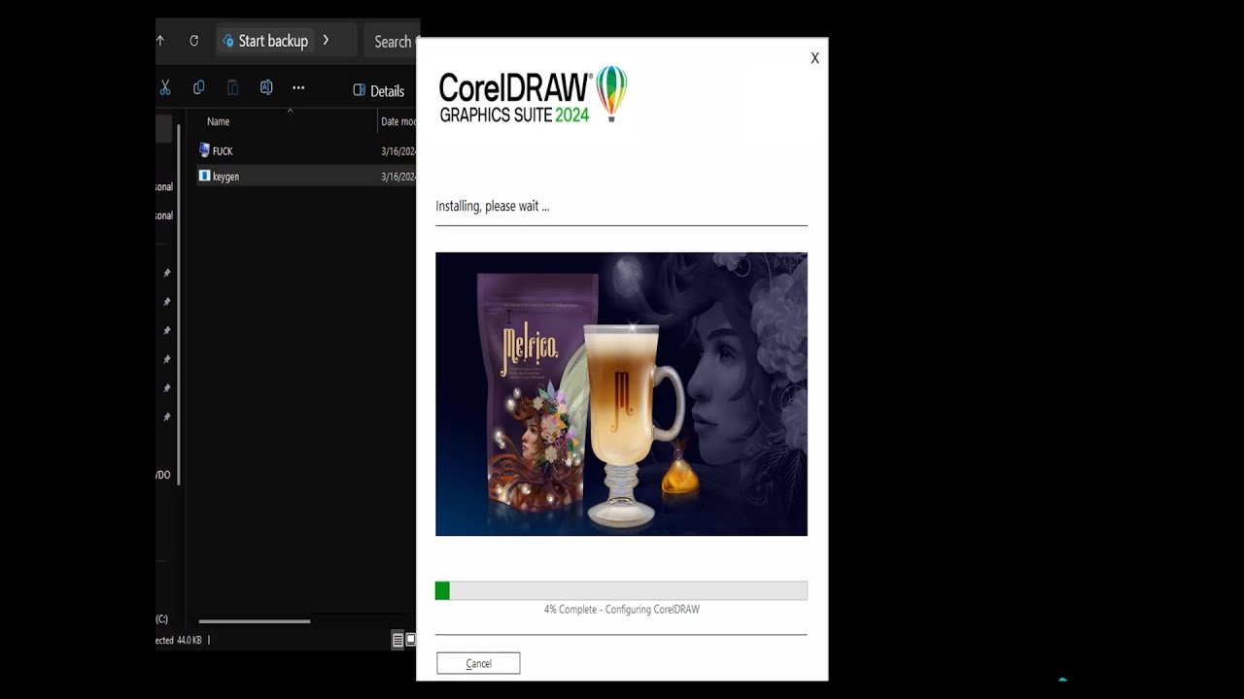The width and height of the screenshot is (1244, 699).
Task: Refresh the File Explorer folder
Action: click(193, 41)
